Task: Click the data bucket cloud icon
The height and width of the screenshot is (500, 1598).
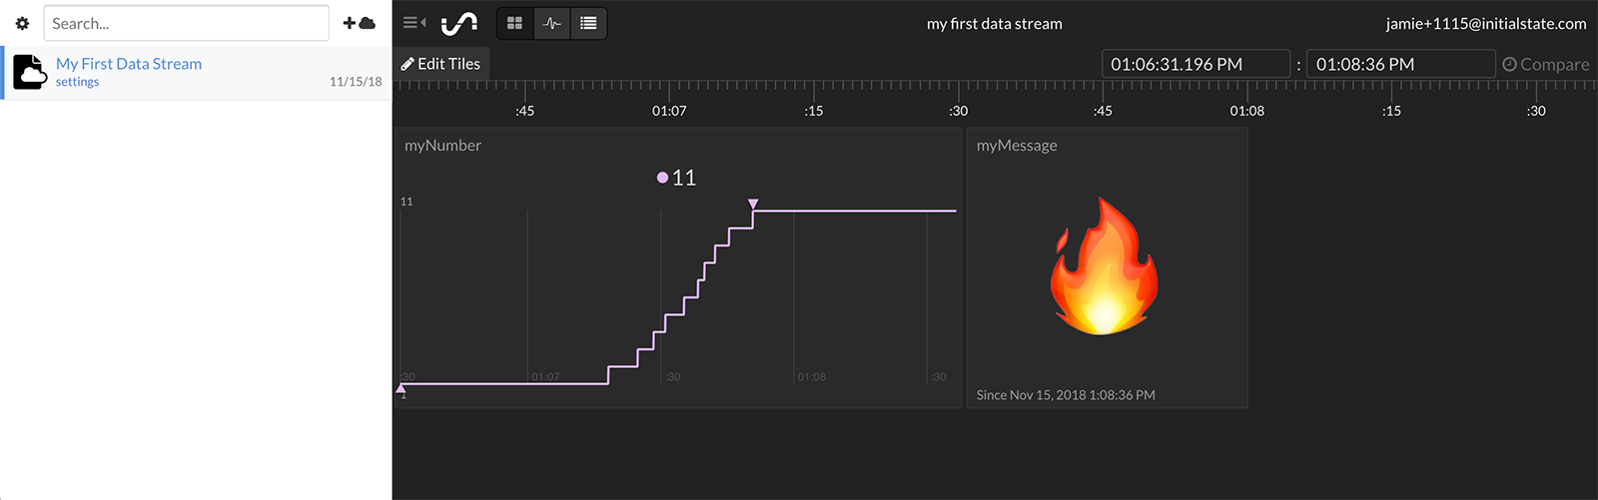Action: [30, 73]
